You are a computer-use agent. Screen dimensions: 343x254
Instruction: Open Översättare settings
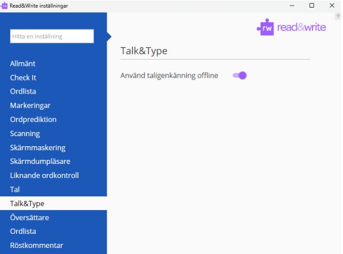[x=29, y=218]
